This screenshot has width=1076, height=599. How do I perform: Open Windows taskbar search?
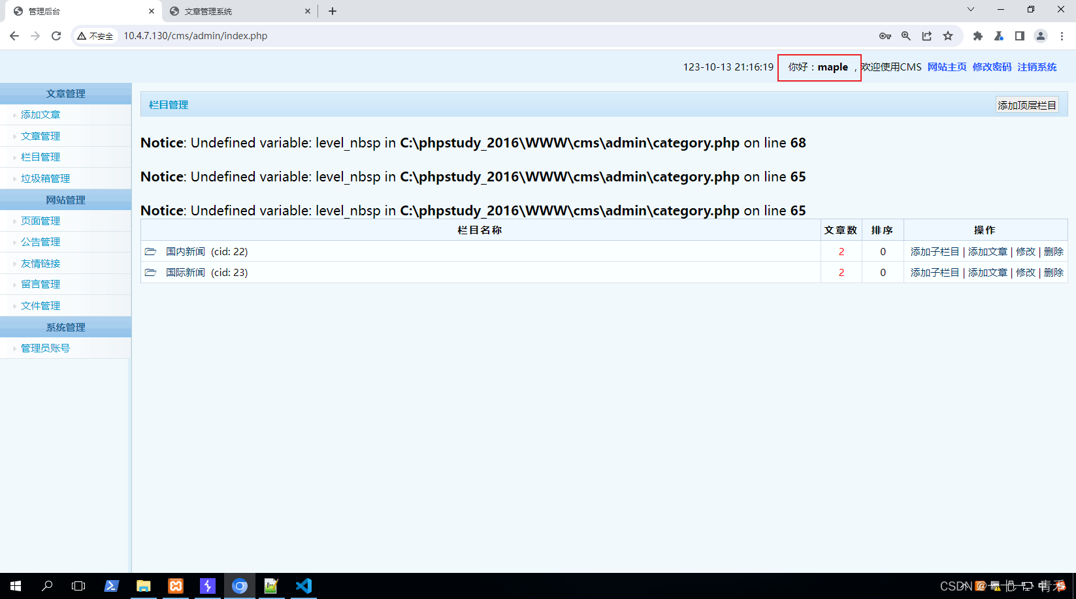(47, 586)
